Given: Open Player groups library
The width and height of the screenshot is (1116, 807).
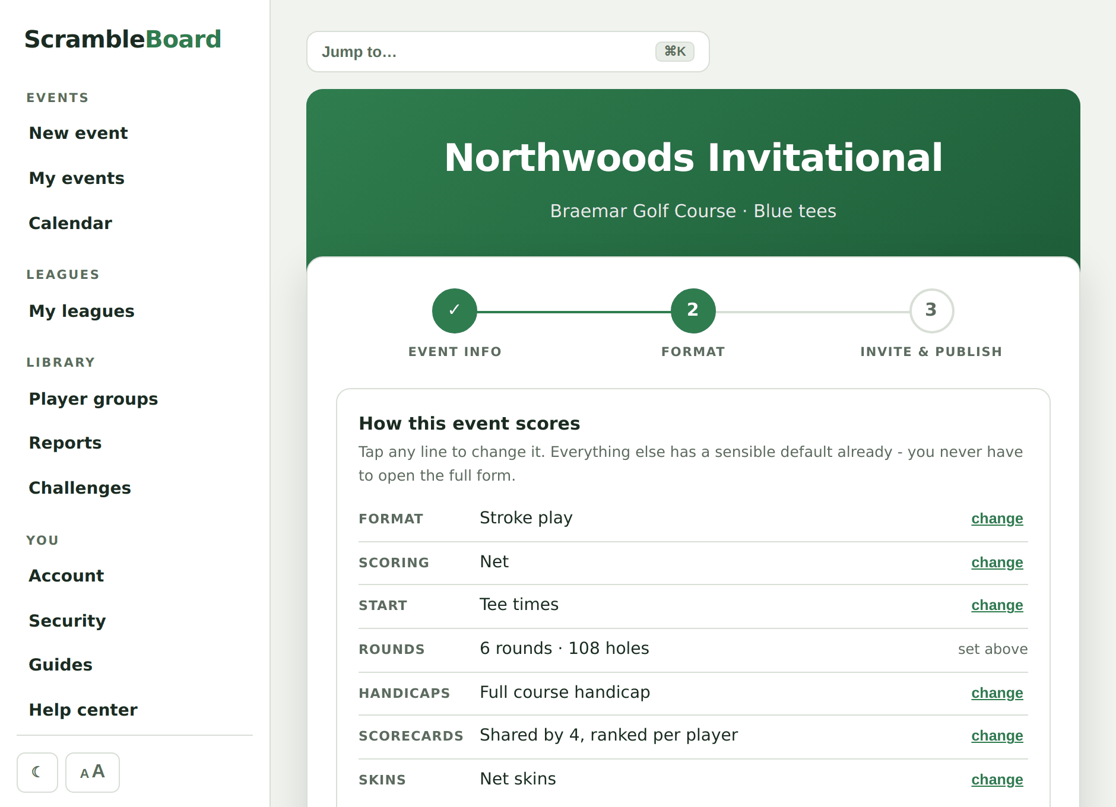Looking at the screenshot, I should point(93,399).
